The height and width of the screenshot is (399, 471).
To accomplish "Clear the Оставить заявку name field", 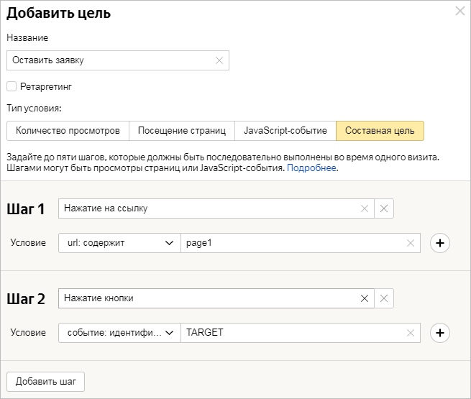I will [x=219, y=60].
